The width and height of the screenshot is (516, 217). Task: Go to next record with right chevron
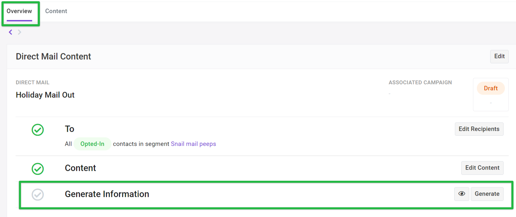coord(19,32)
